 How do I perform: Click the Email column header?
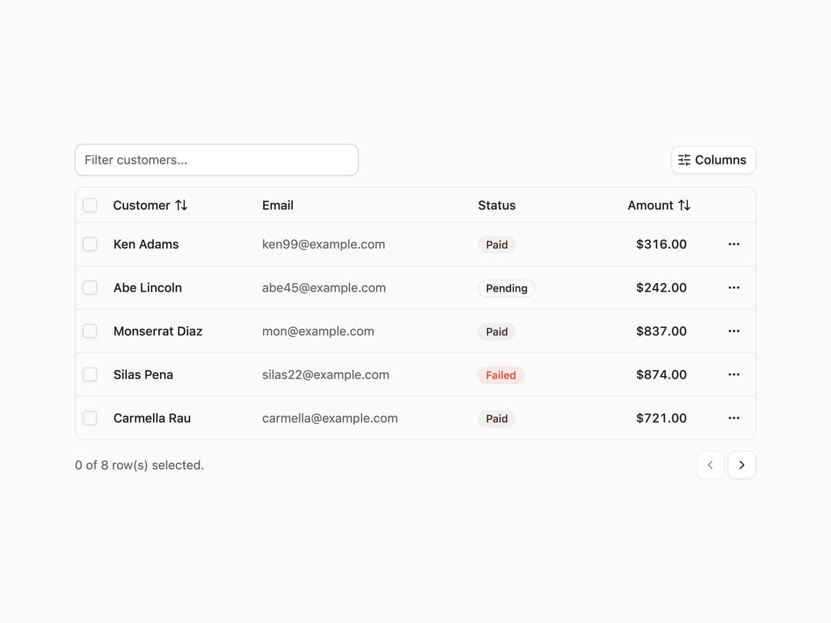pyautogui.click(x=278, y=205)
